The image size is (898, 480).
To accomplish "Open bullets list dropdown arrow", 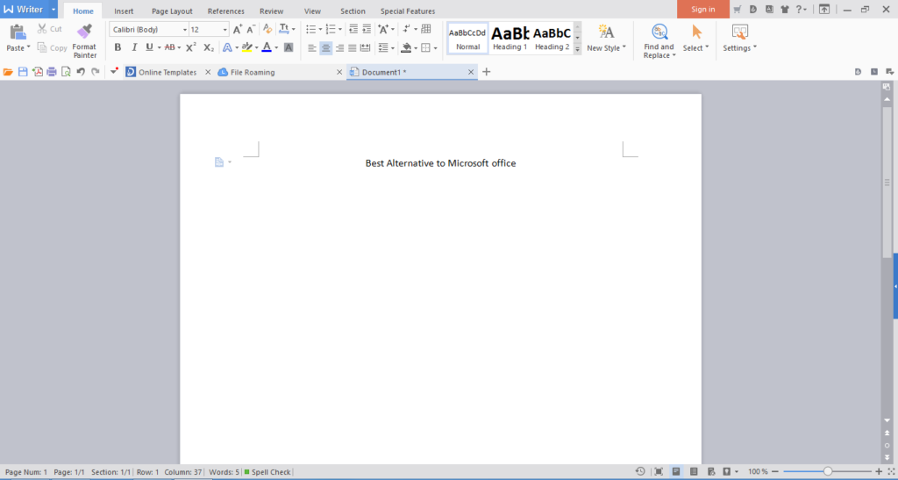I will tap(320, 29).
